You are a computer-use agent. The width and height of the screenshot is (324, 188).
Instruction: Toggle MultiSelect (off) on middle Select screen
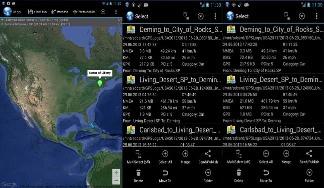tap(138, 157)
